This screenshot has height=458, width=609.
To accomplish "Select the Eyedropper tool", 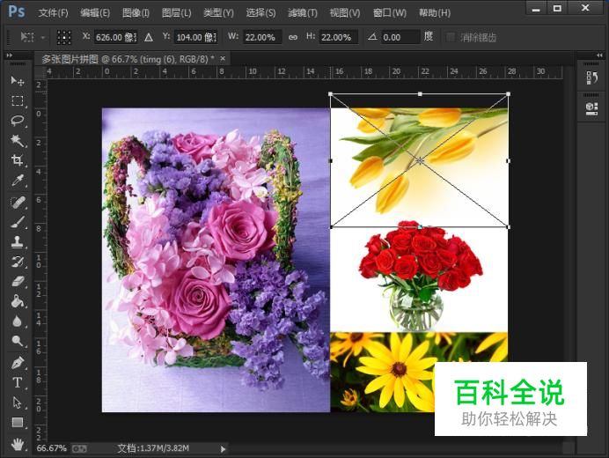I will click(x=17, y=181).
